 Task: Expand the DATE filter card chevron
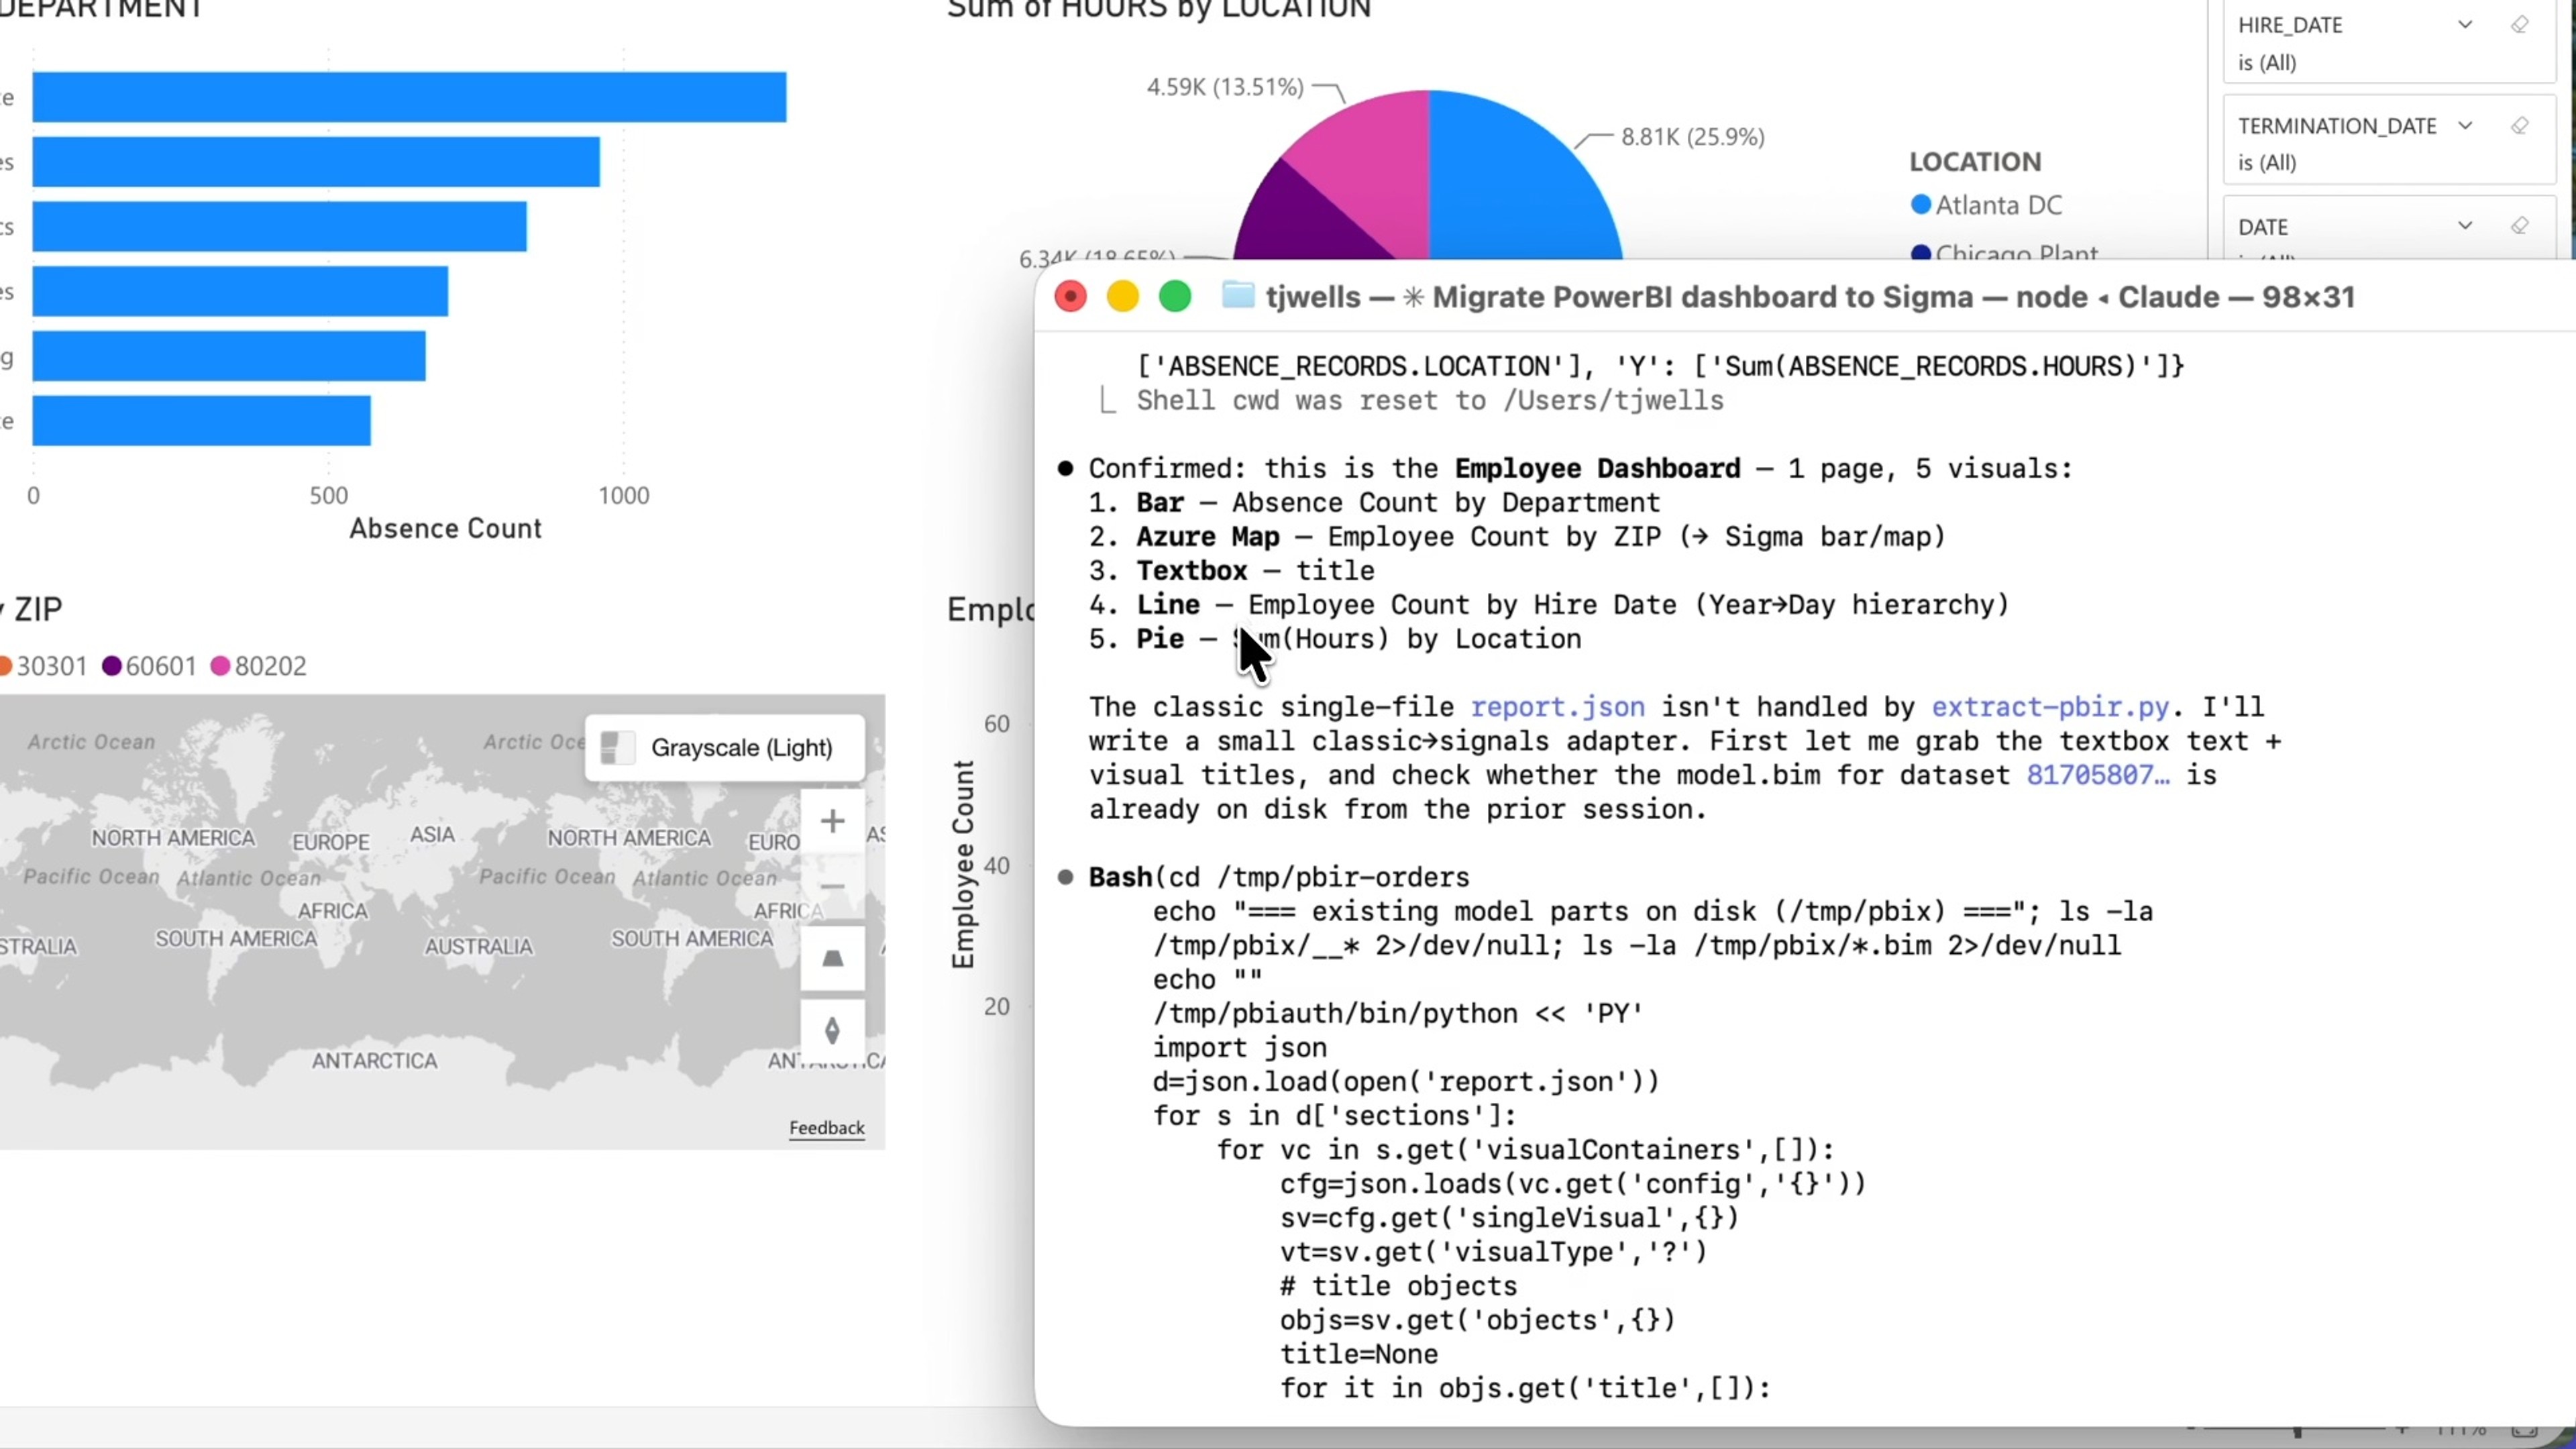pyautogui.click(x=2465, y=226)
